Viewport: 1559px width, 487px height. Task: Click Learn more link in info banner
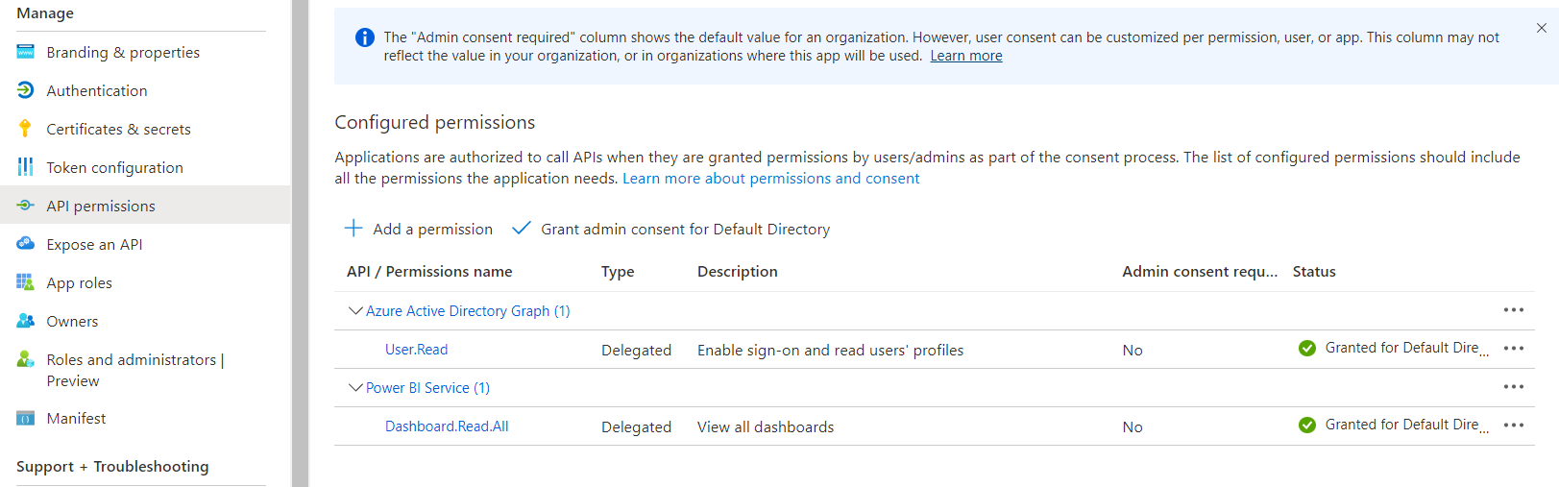966,56
